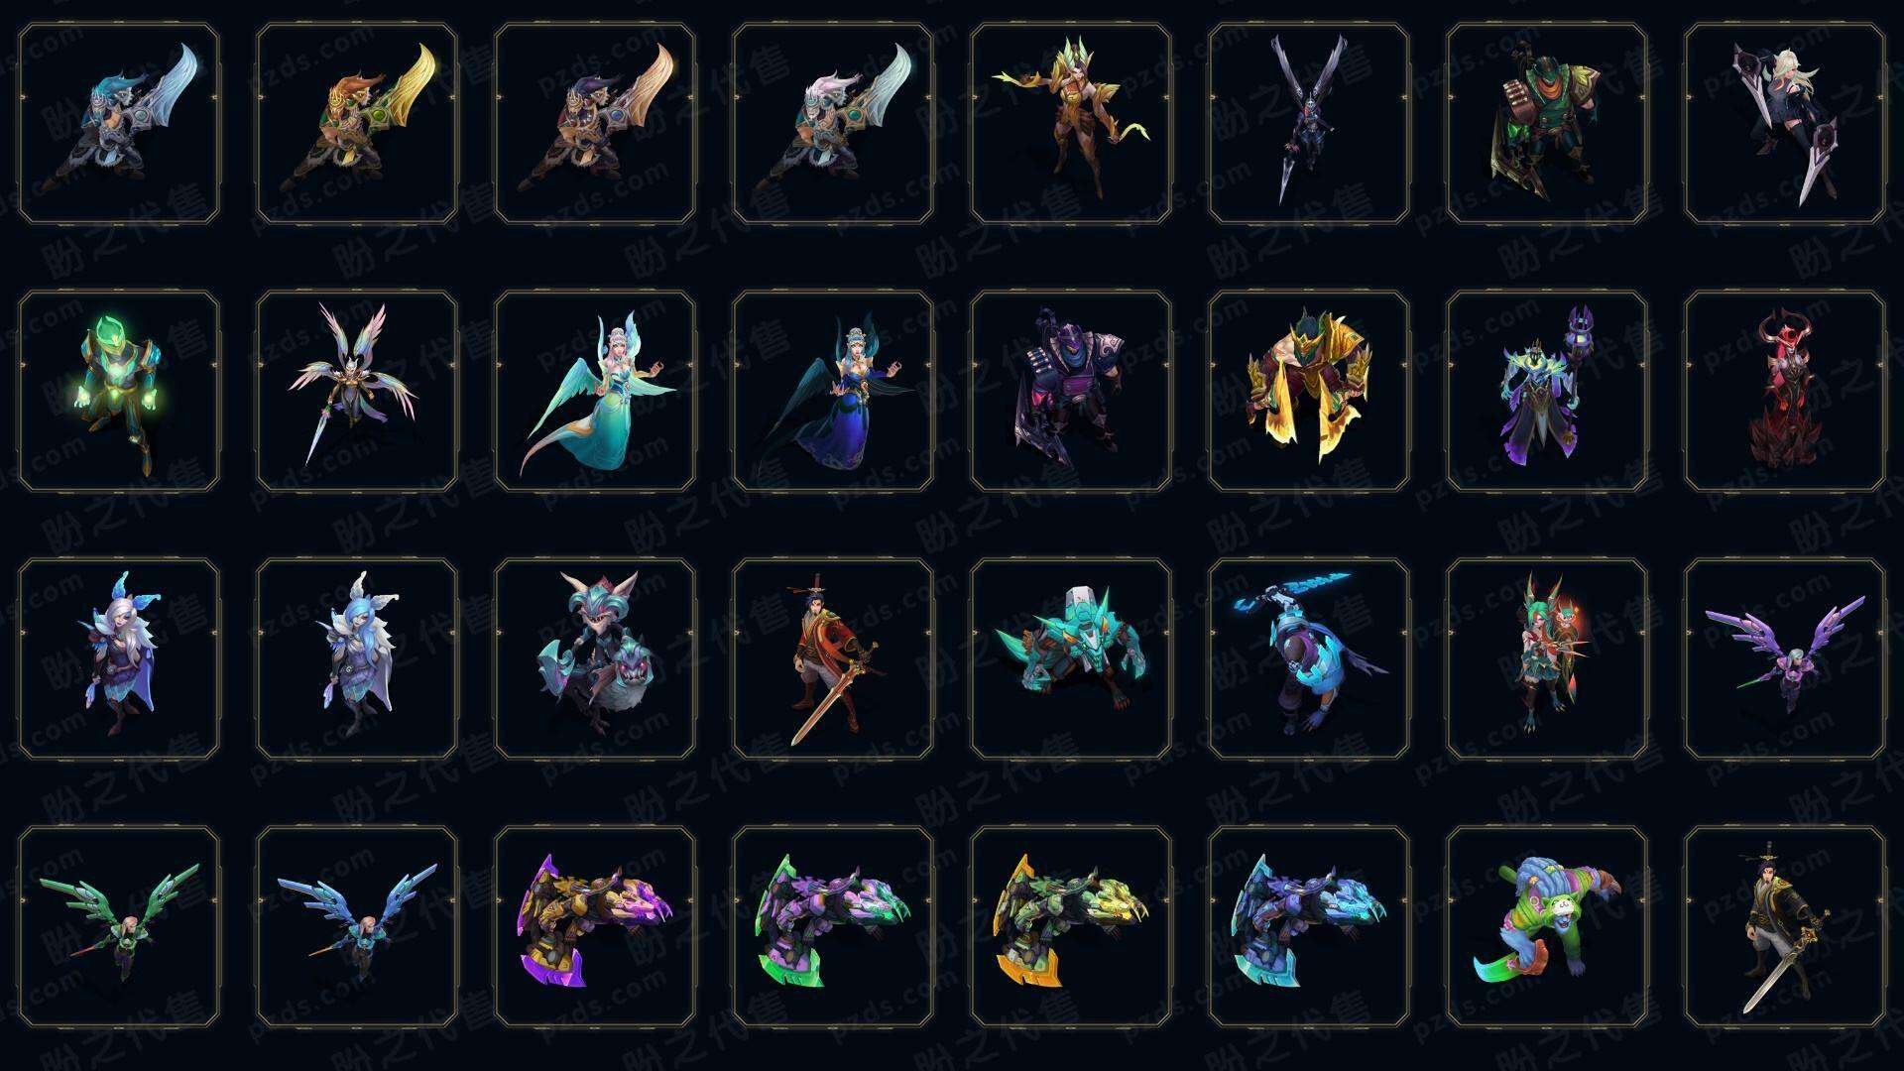Open the purple mage holding a staff
This screenshot has height=1071, width=1904.
click(1547, 392)
